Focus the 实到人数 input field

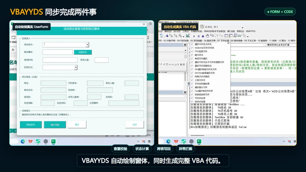101,60
